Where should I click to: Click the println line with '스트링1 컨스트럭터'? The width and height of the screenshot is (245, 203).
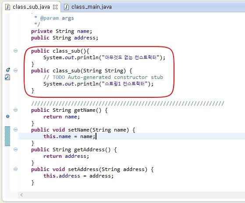coord(99,84)
